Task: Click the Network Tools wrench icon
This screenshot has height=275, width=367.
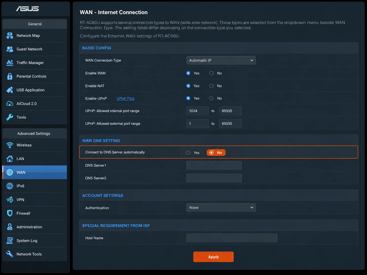Action: pos(10,254)
